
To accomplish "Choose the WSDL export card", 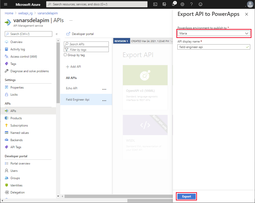I will [x=145, y=137].
